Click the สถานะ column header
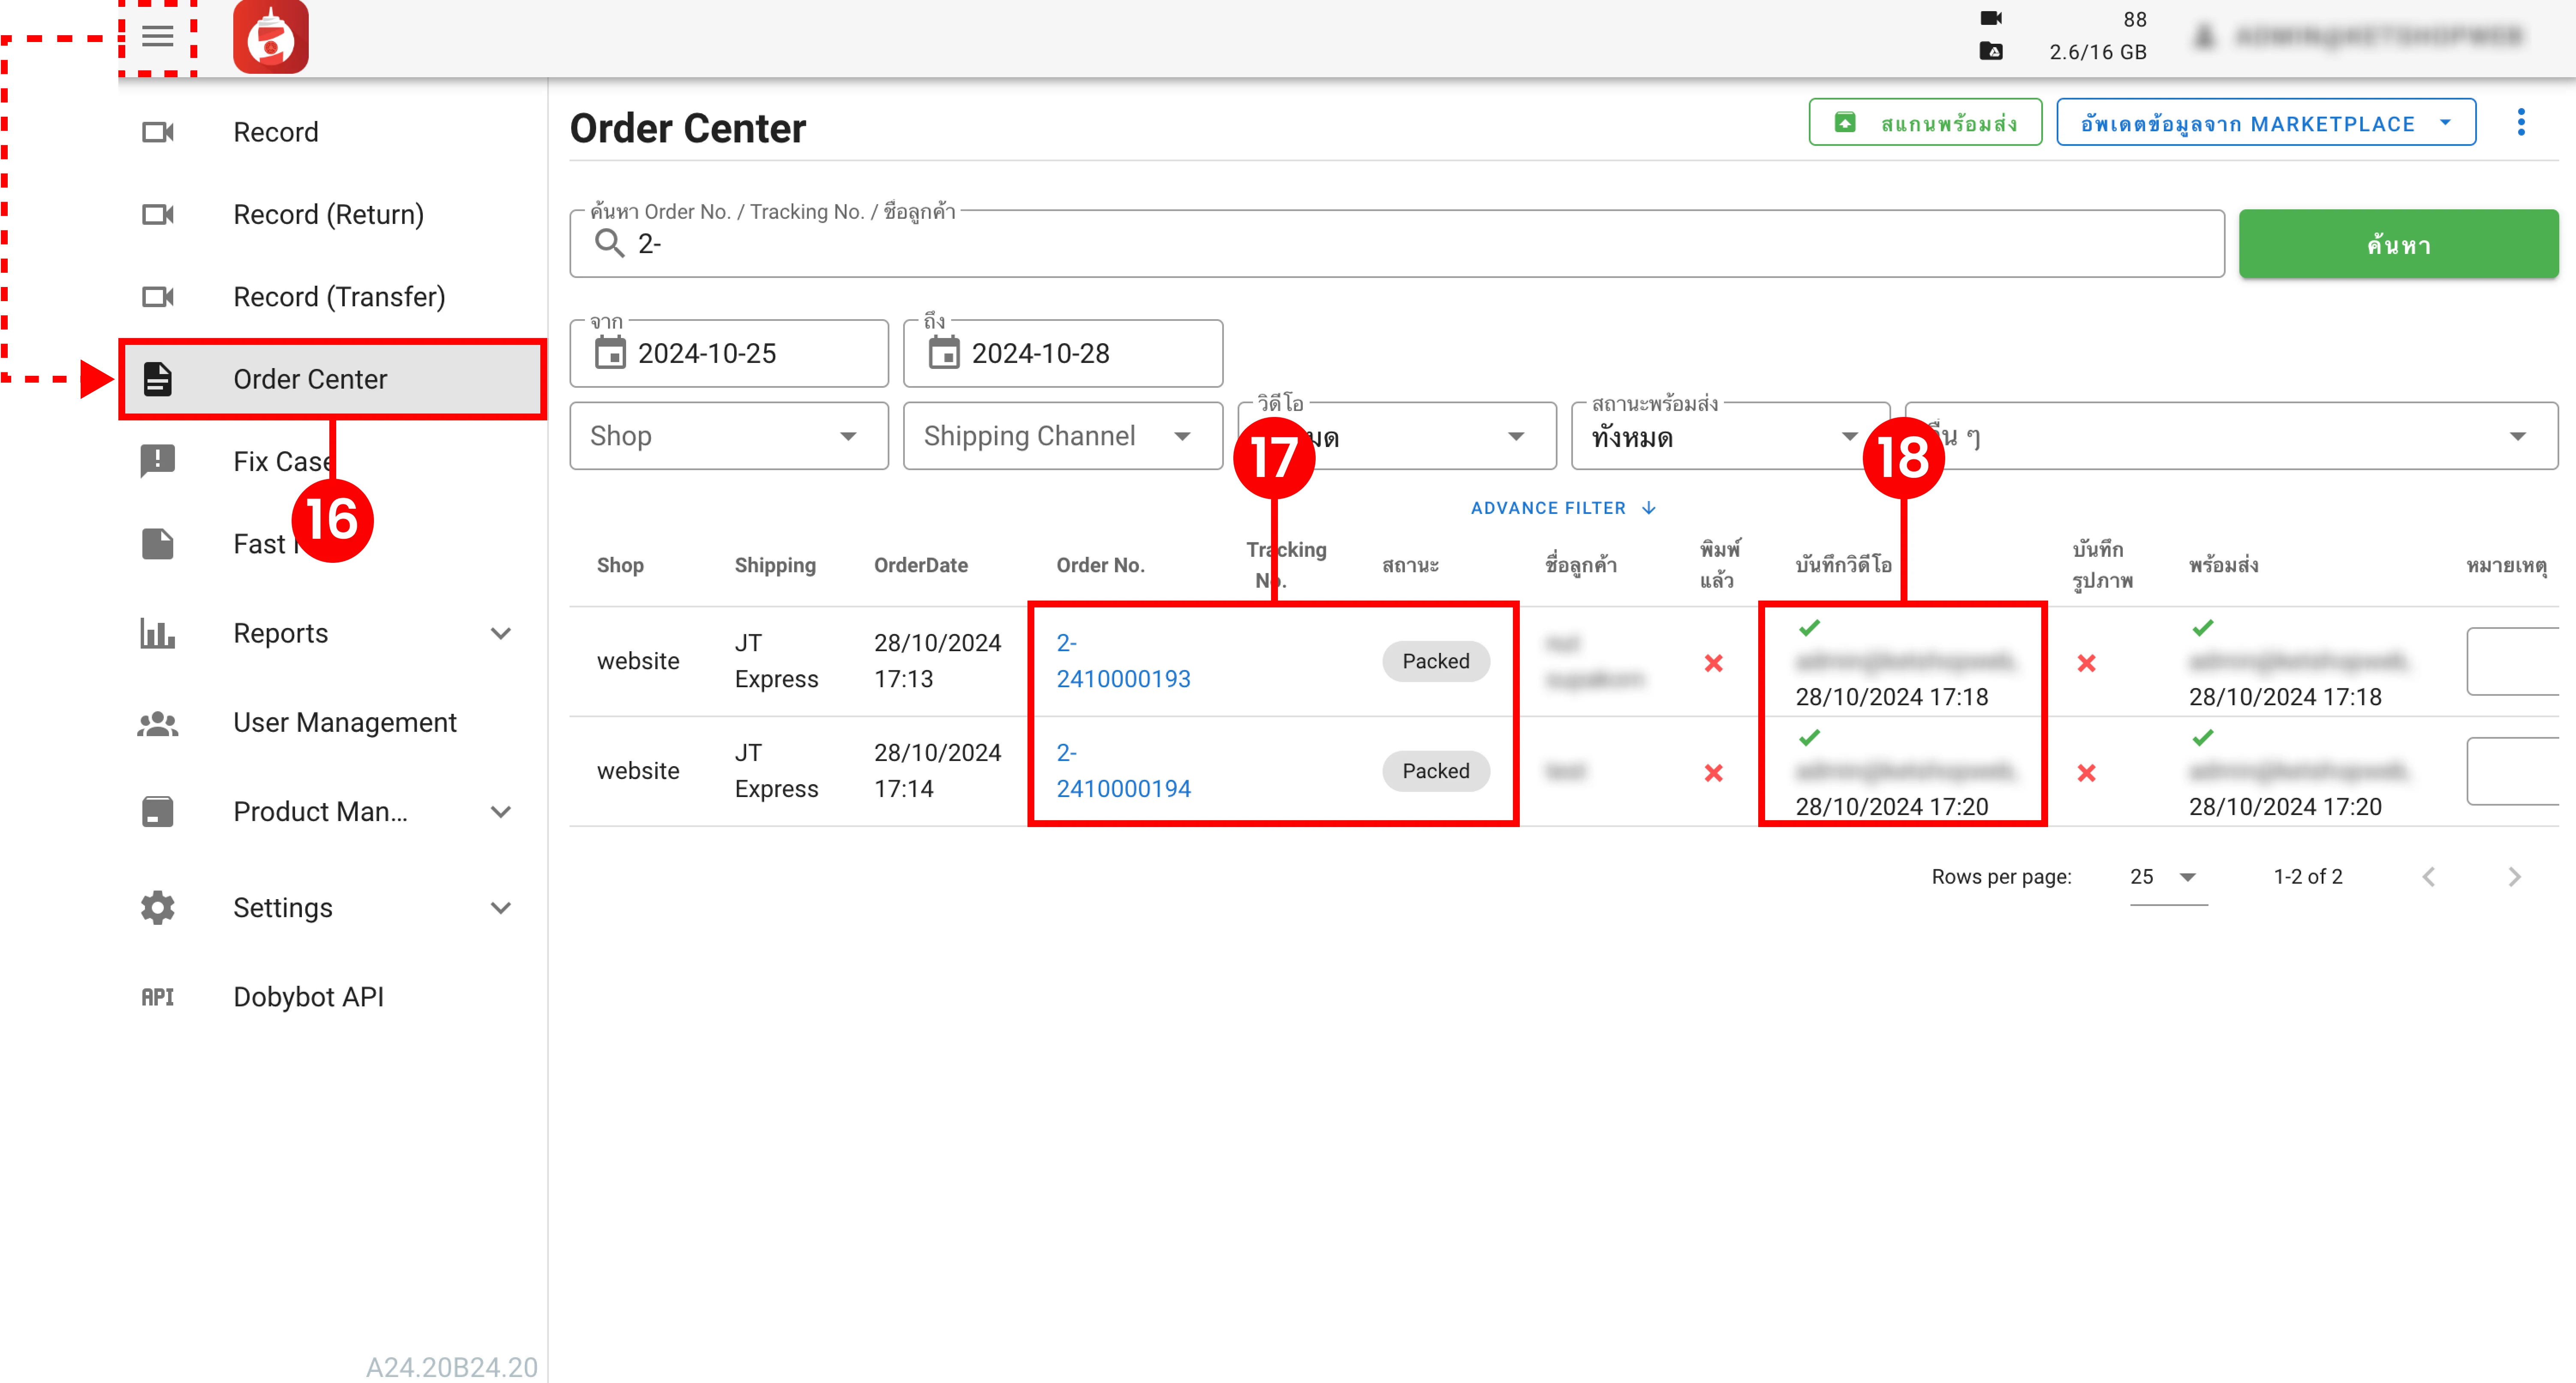 tap(1410, 565)
